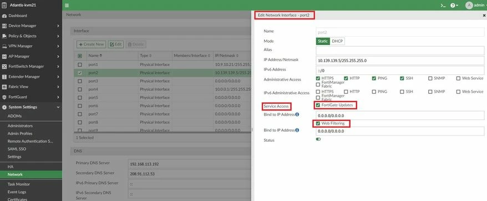Sort by Members/Interface column
The height and width of the screenshot is (201, 487).
pos(192,56)
